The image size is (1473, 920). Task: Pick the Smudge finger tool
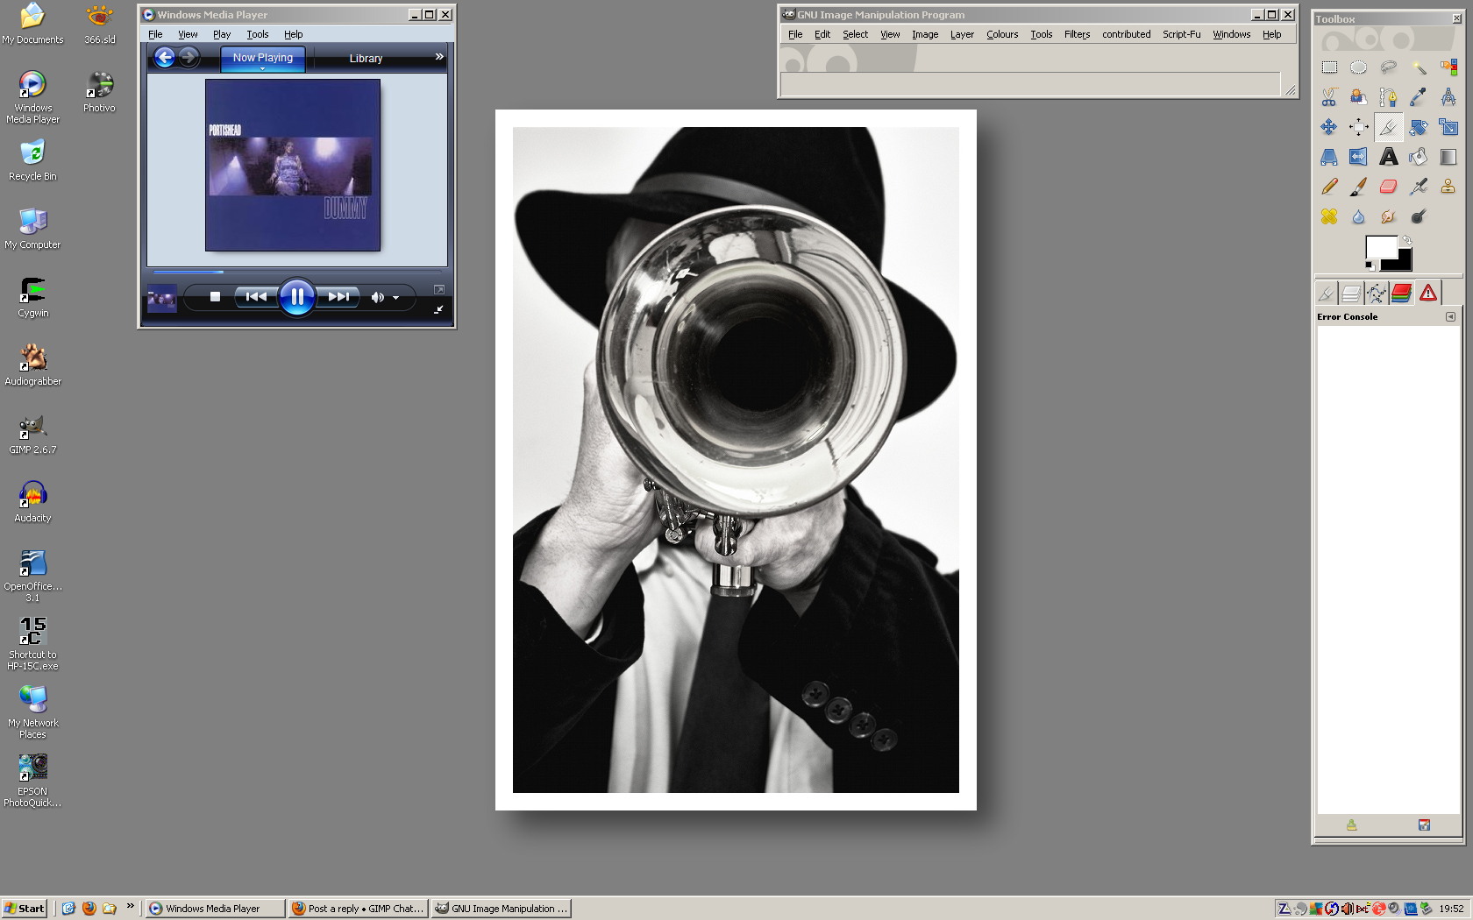1388,216
